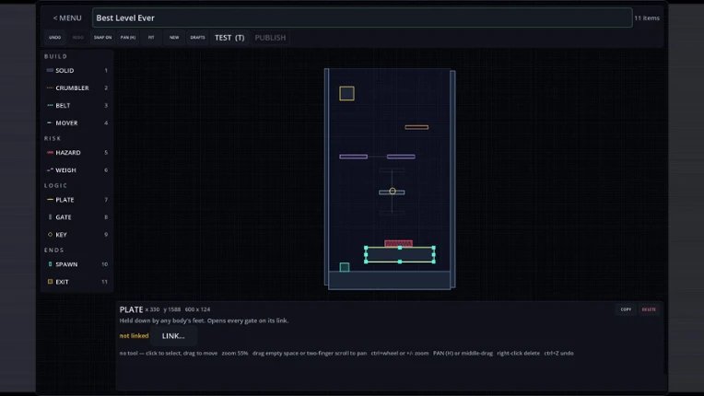704x396 pixels.
Task: Select the left purple platform in canvas
Action: (x=353, y=157)
